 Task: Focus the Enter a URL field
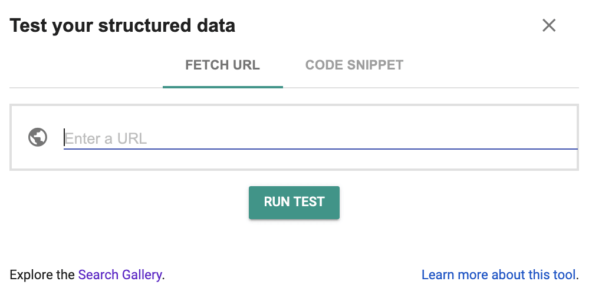320,138
